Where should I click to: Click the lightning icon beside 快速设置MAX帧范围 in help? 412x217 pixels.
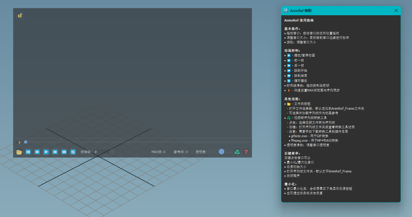point(289,90)
